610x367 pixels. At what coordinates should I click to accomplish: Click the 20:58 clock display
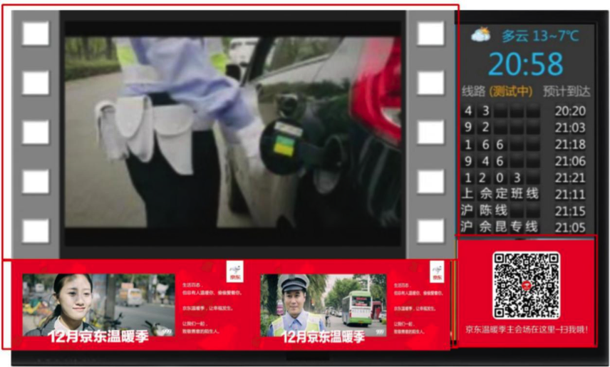coord(526,65)
